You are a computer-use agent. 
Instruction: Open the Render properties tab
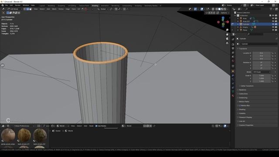(x=233, y=44)
